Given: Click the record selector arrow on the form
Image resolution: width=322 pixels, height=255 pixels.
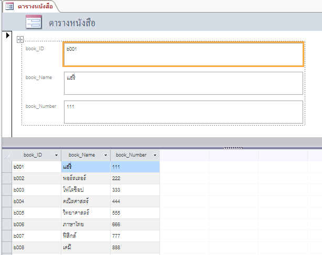Looking at the screenshot, I should [8, 35].
